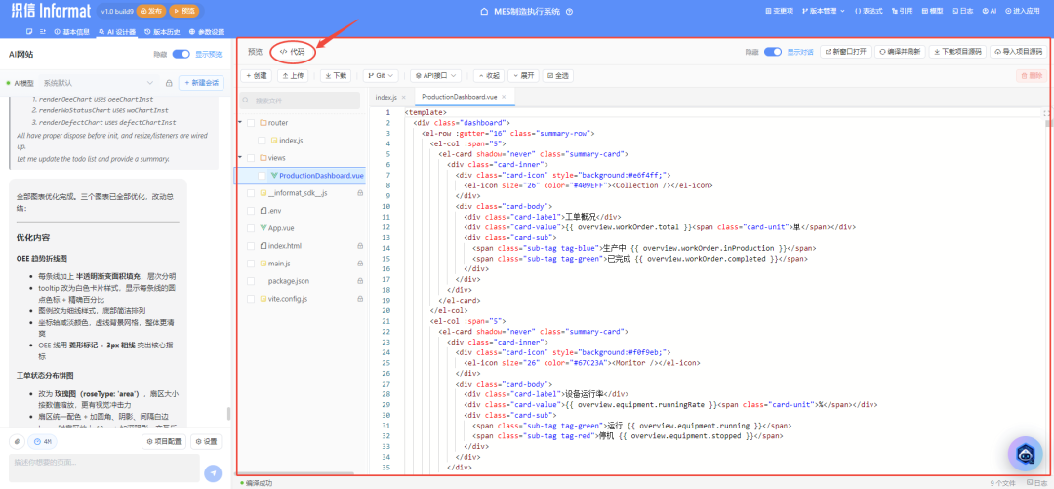Click the 新窗口打开 button
Viewport: 1054px width, 489px height.
845,52
